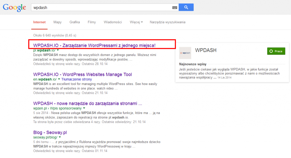
Task: Click the Google logo
Action: coord(14,7)
